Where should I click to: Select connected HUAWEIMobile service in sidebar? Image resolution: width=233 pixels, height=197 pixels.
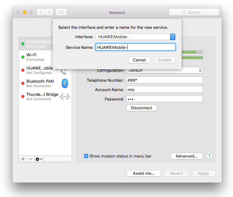click(36, 44)
